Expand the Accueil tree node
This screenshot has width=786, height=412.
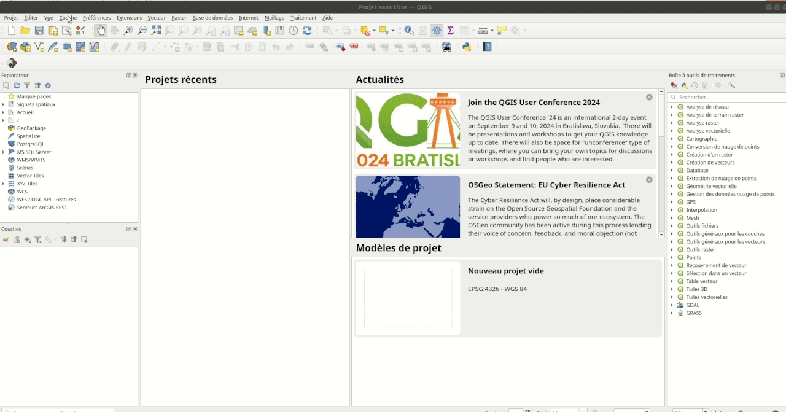3,112
